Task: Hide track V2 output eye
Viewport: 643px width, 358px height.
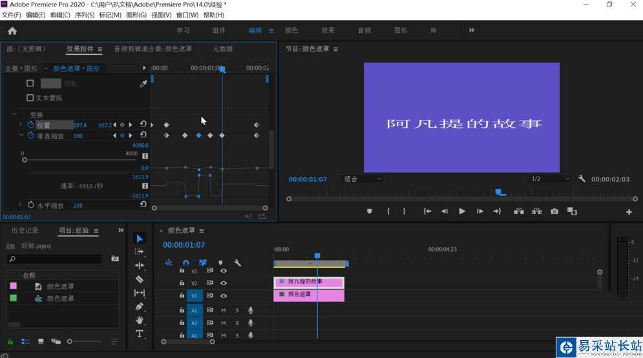Action: [224, 283]
